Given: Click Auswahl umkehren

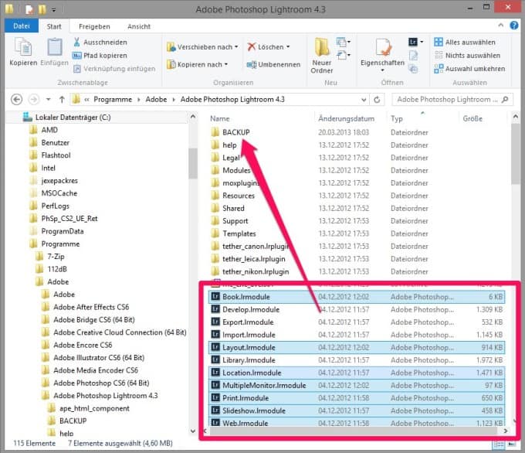Looking at the screenshot, I should pyautogui.click(x=469, y=69).
